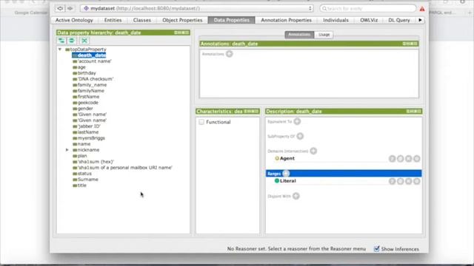Add a Disjoint With axiom
474x266 pixels.
pyautogui.click(x=296, y=196)
